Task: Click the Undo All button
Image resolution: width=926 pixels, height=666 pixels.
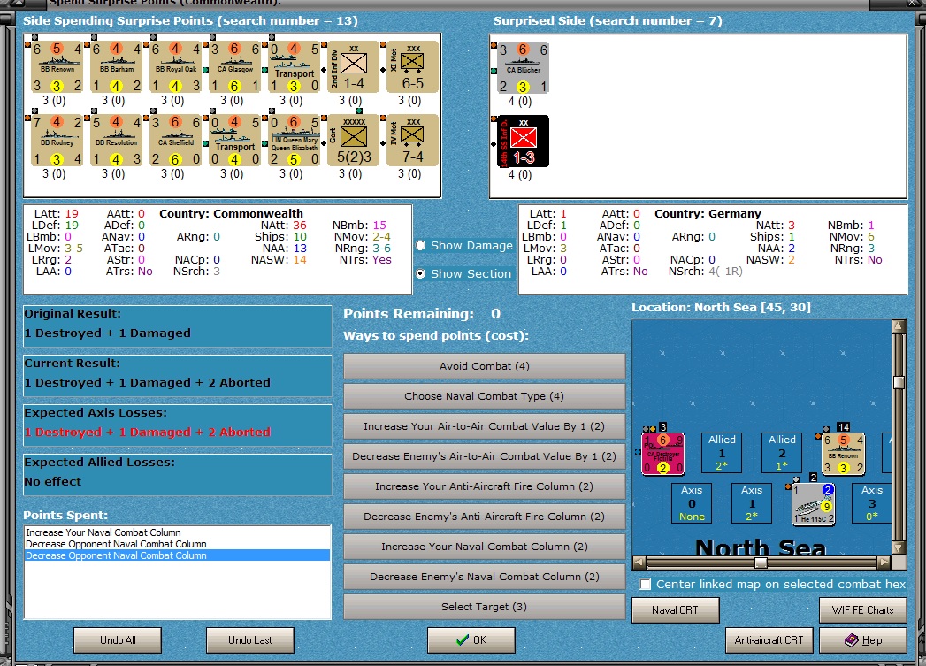Action: pos(118,640)
